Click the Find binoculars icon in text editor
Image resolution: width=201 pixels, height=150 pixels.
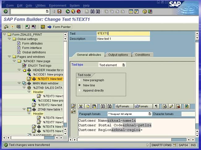tap(103, 106)
